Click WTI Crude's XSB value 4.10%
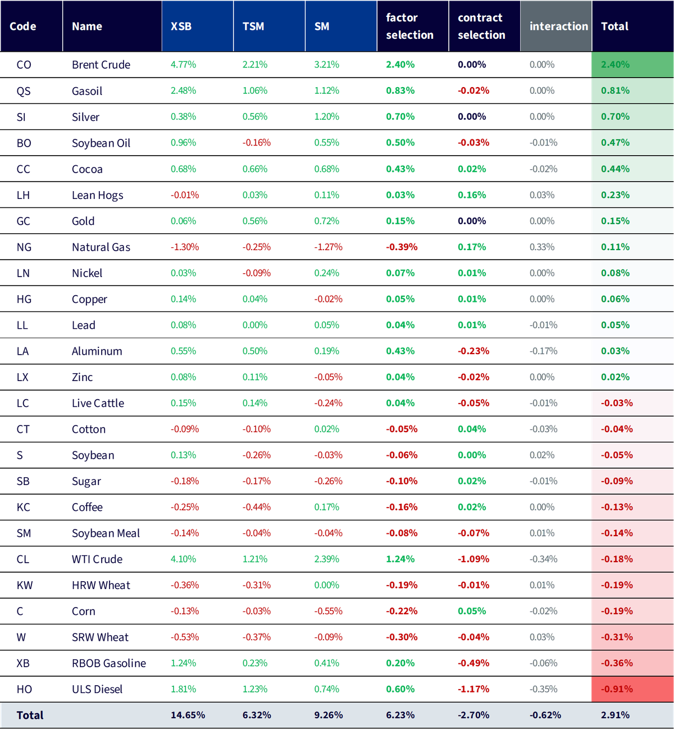The height and width of the screenshot is (729, 674). click(x=184, y=559)
